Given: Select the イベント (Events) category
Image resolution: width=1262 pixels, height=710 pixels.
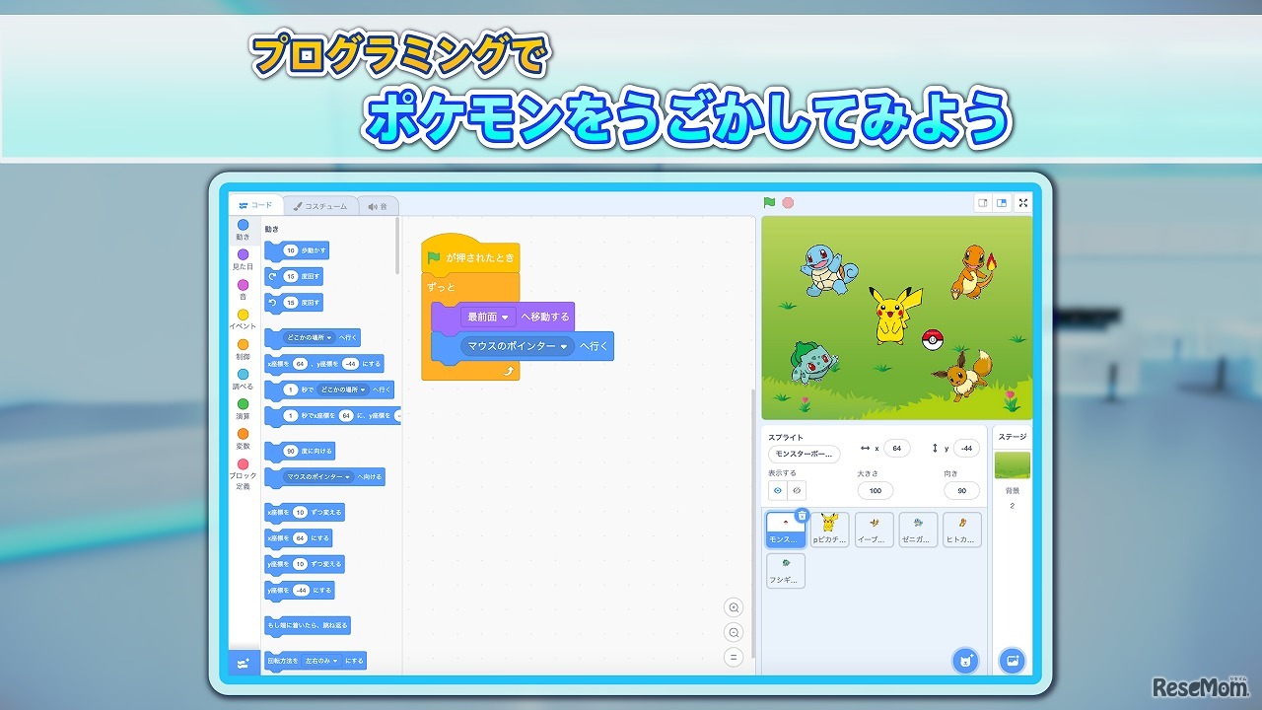Looking at the screenshot, I should 243,319.
